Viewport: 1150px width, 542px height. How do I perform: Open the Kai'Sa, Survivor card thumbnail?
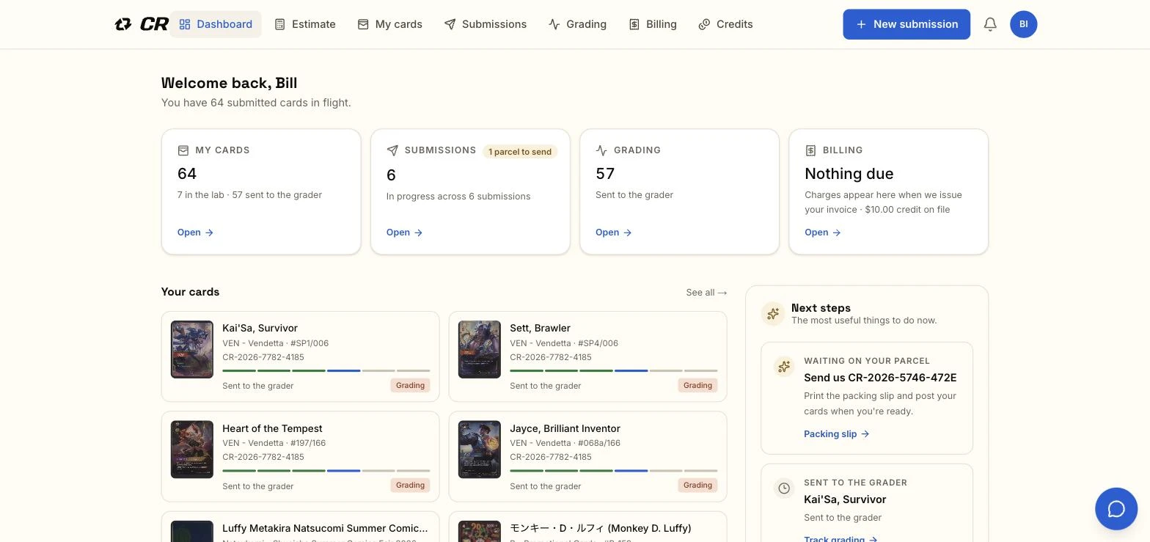(x=192, y=349)
